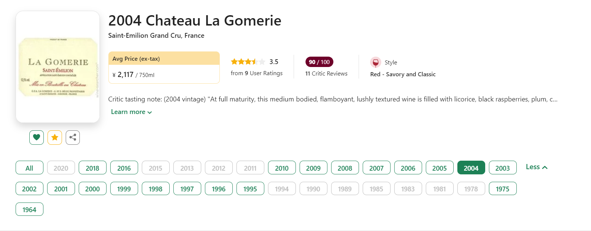
Task: Click the Avg Price box
Action: click(164, 67)
